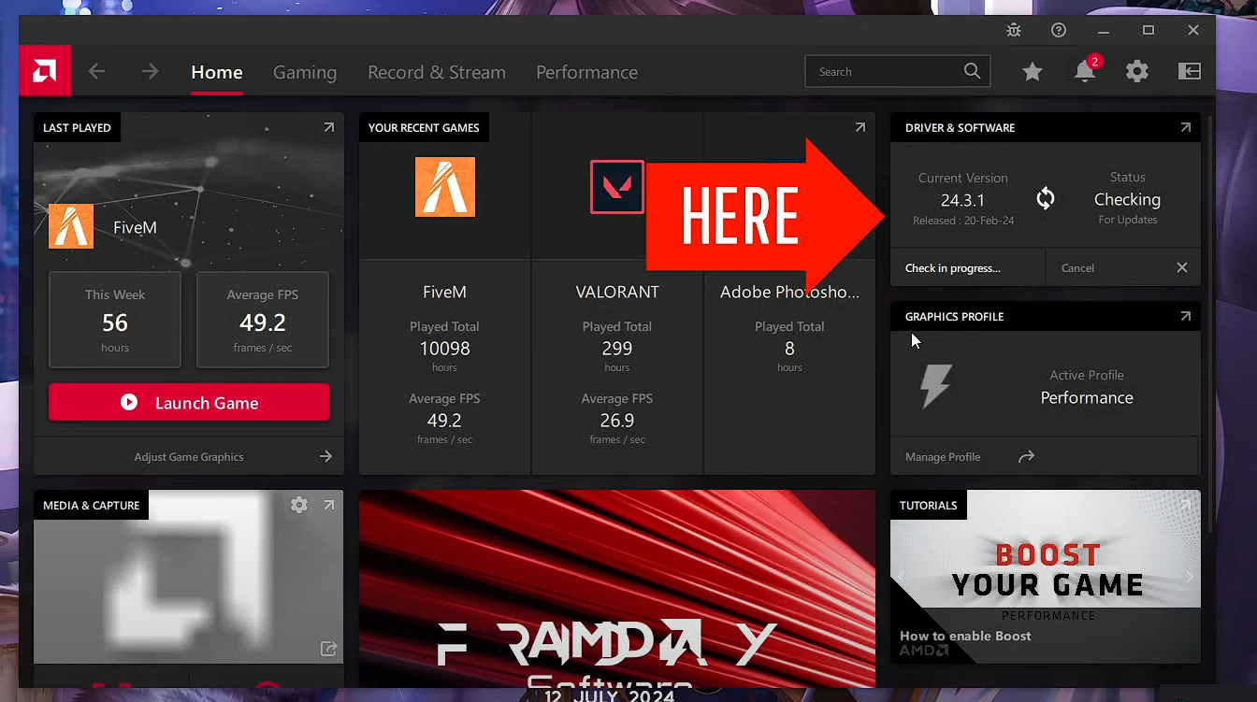The width and height of the screenshot is (1257, 702).
Task: Click the back navigation arrow
Action: pyautogui.click(x=96, y=70)
